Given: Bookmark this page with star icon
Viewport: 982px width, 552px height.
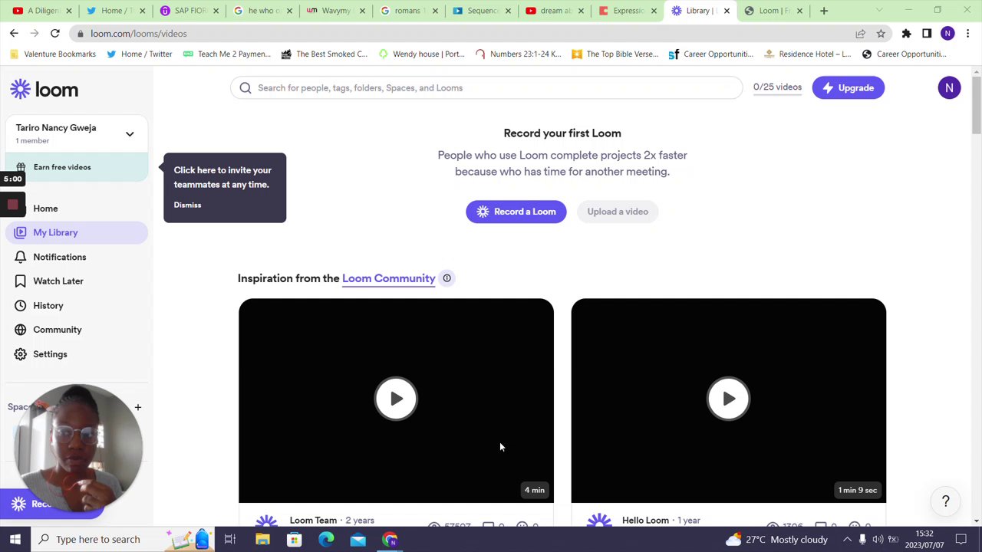Looking at the screenshot, I should (x=881, y=34).
